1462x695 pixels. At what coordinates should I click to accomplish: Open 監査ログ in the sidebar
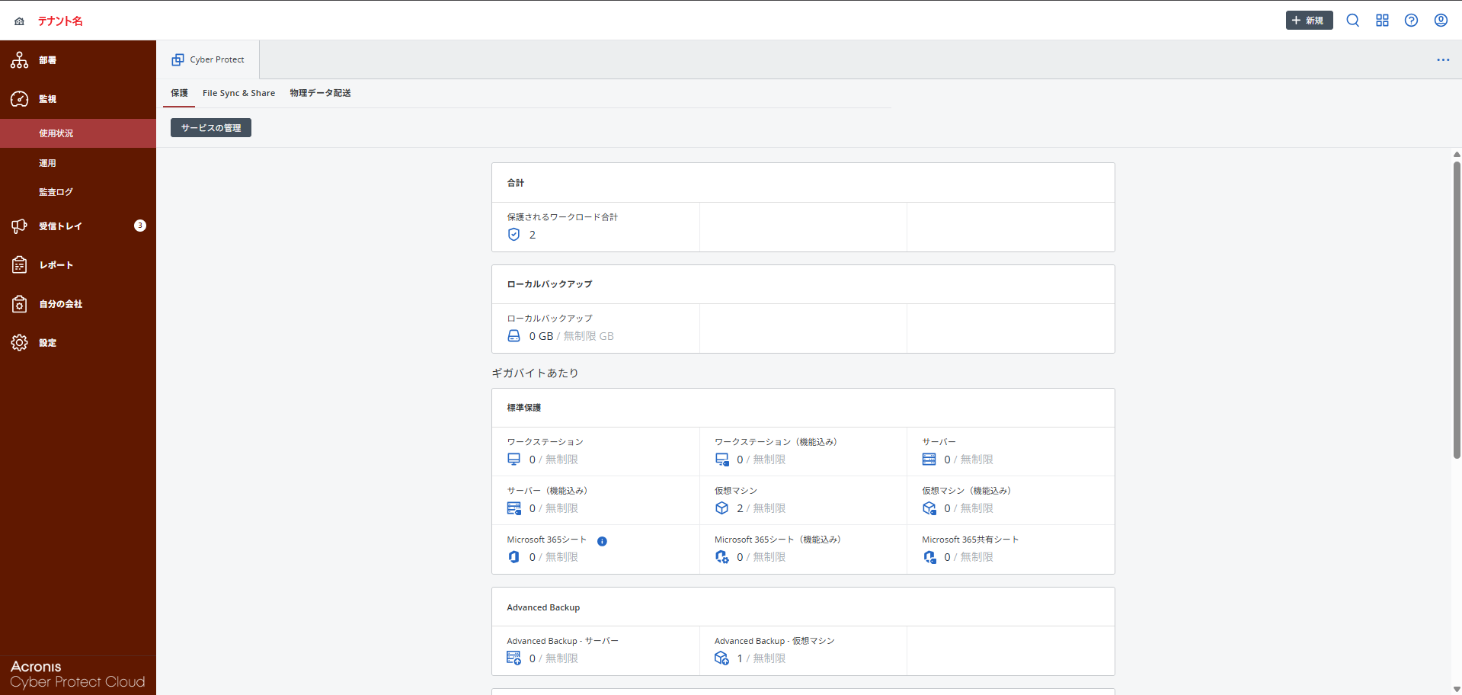point(56,192)
